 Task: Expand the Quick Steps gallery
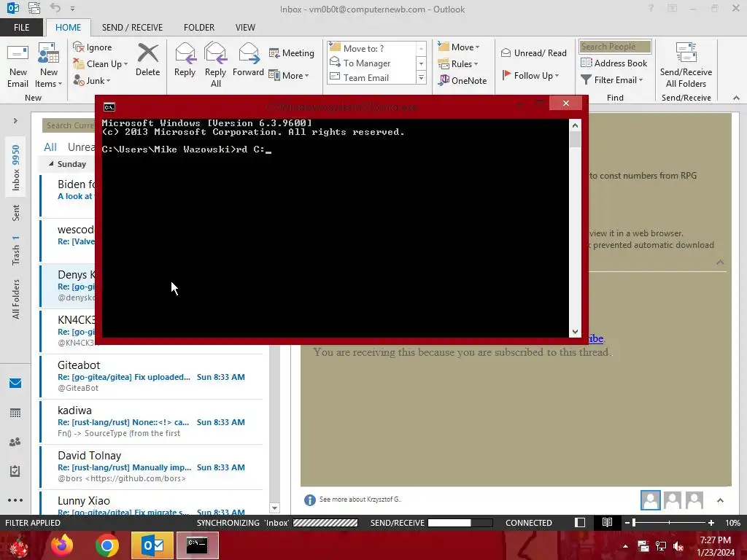(x=421, y=77)
